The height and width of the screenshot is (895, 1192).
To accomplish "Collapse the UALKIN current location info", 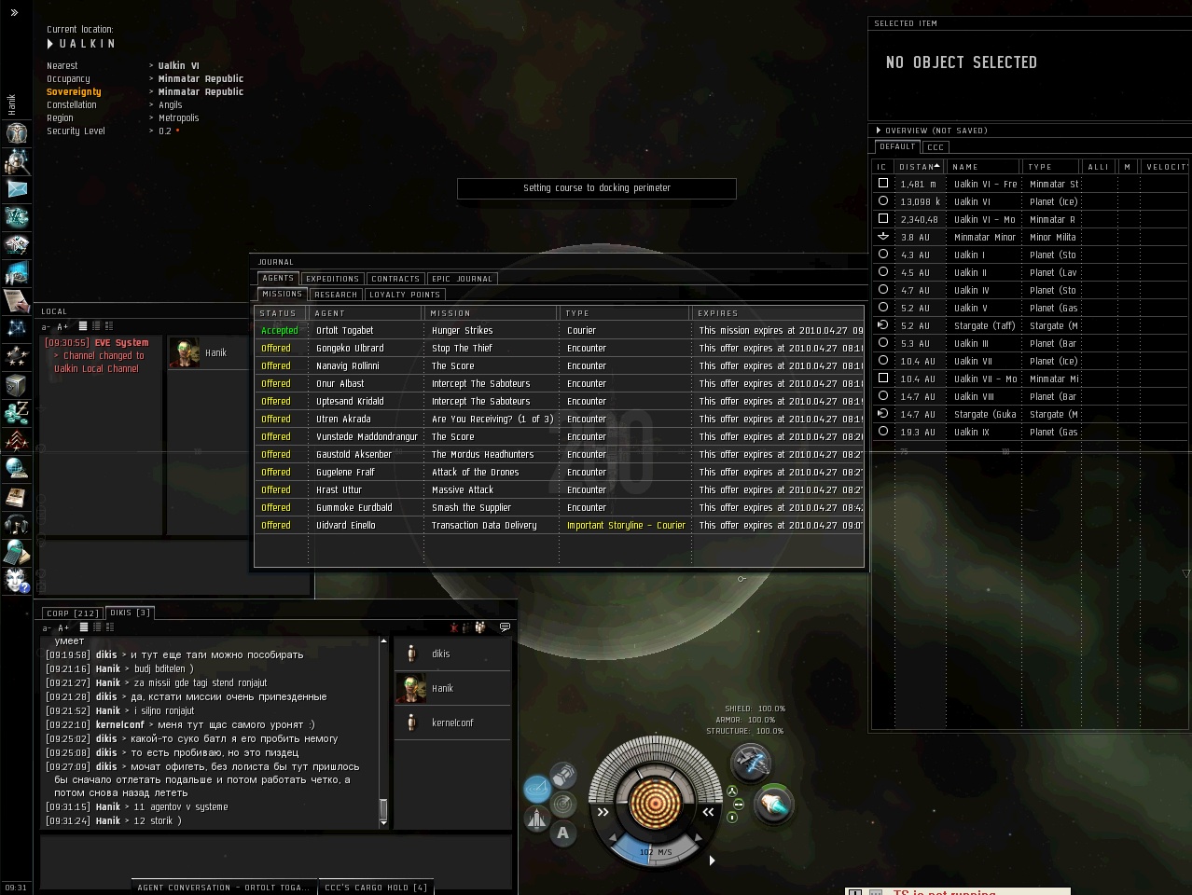I will coord(50,44).
